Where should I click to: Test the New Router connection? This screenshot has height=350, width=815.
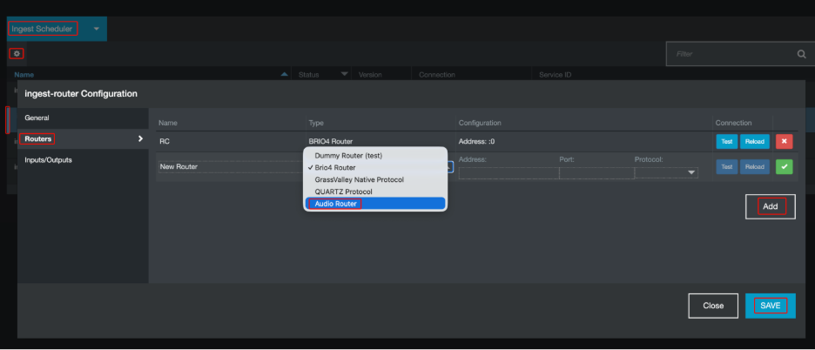click(727, 167)
